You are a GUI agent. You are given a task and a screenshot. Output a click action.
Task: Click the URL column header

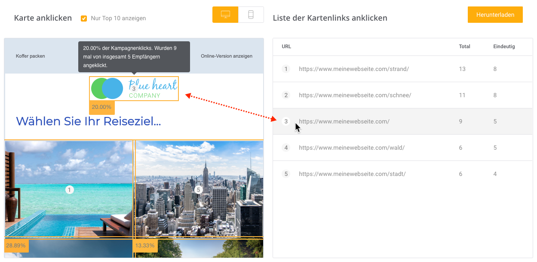point(286,46)
